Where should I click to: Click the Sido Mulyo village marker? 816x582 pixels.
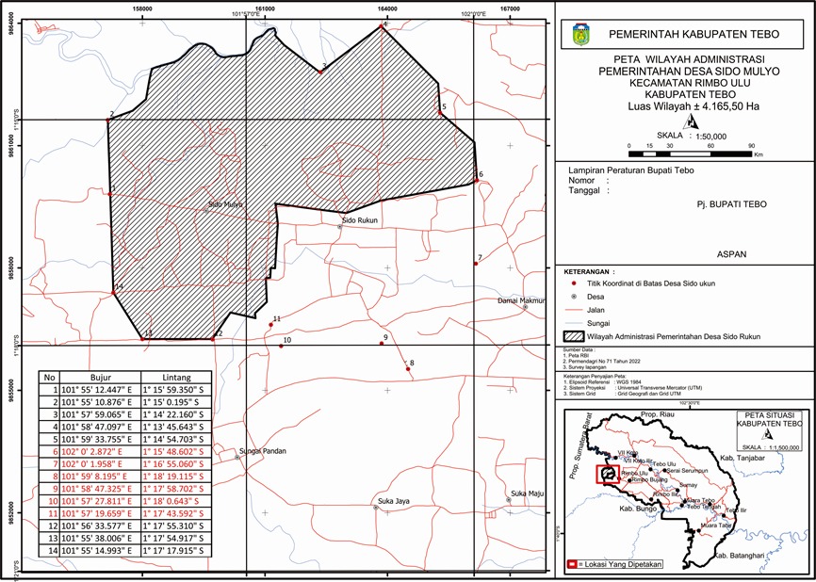point(206,210)
